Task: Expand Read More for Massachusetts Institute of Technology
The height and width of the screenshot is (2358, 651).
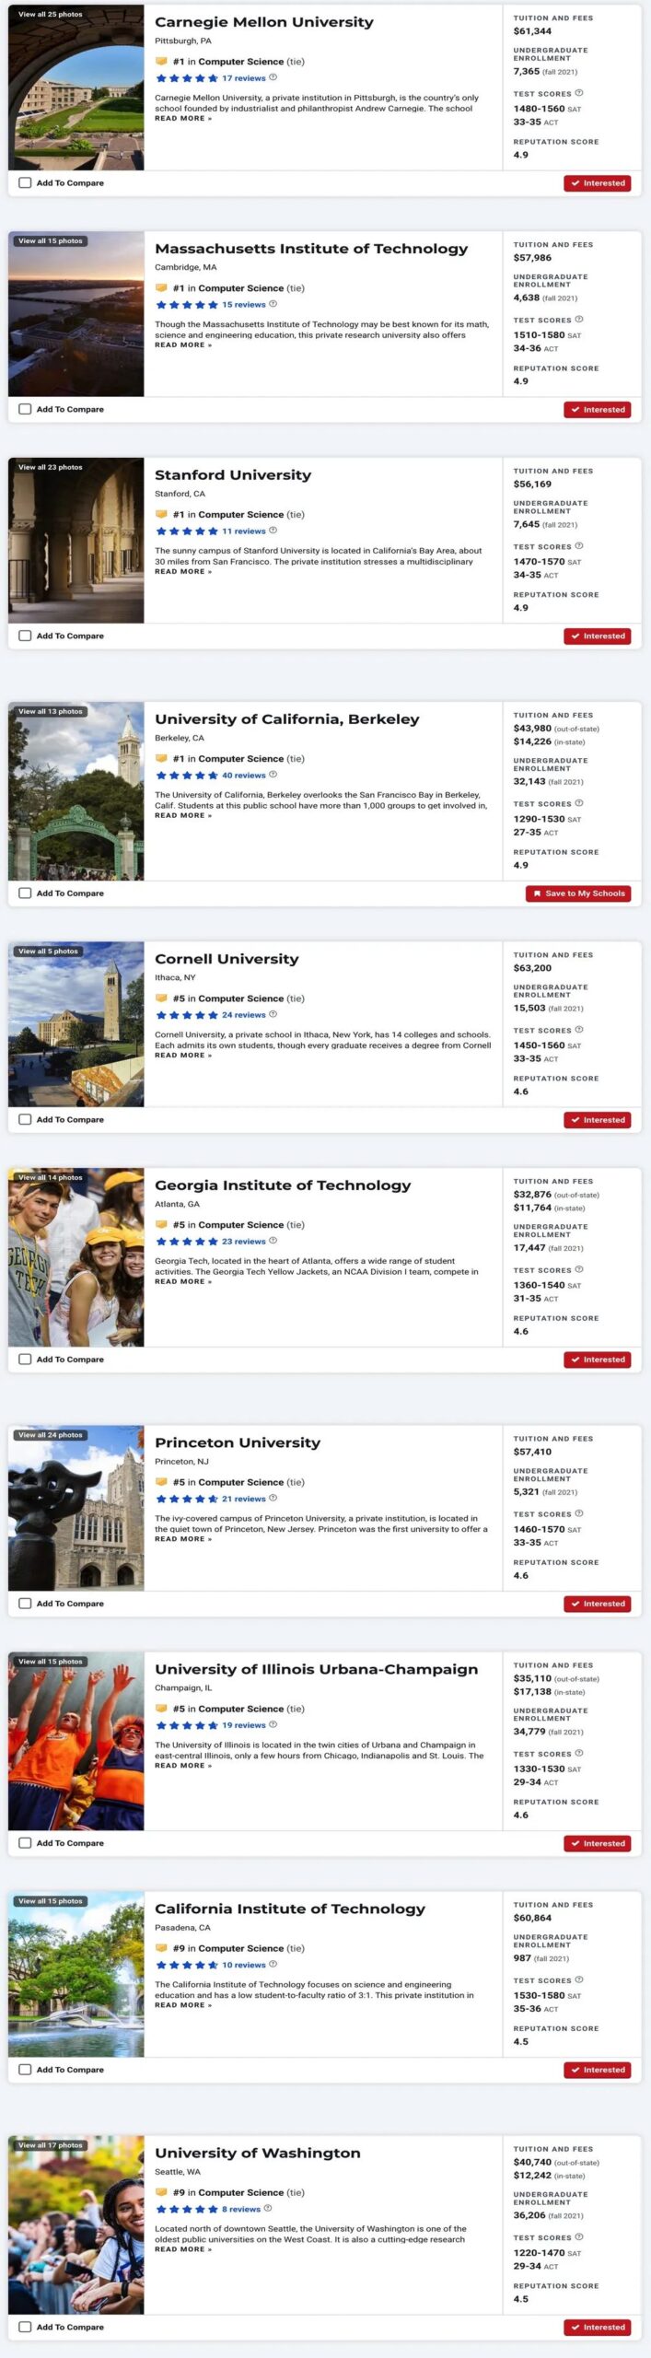Action: pos(182,345)
